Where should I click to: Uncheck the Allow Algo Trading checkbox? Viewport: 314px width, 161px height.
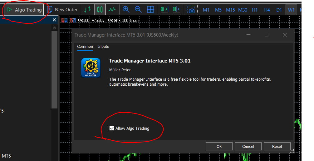click(112, 128)
